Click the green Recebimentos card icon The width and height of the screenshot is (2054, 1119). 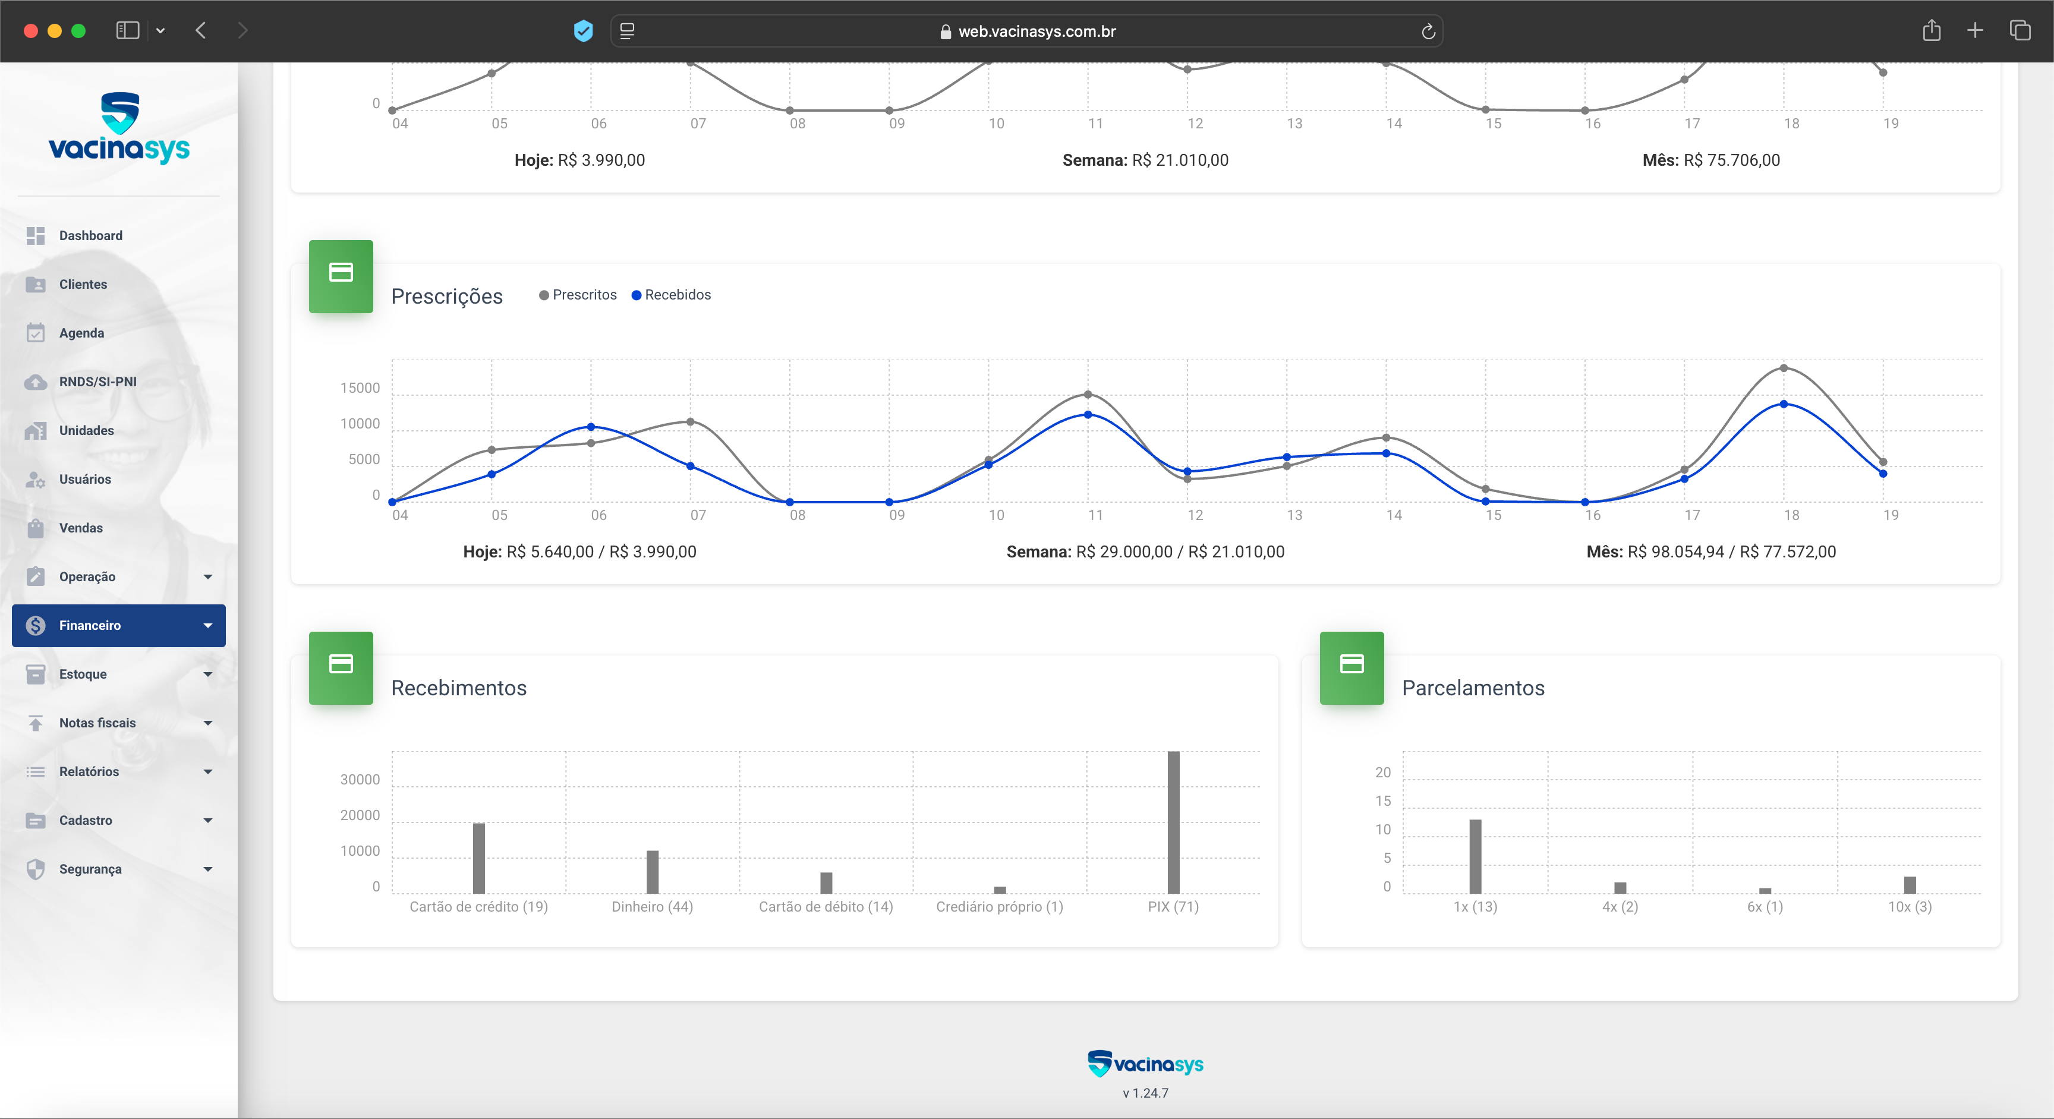coord(341,668)
